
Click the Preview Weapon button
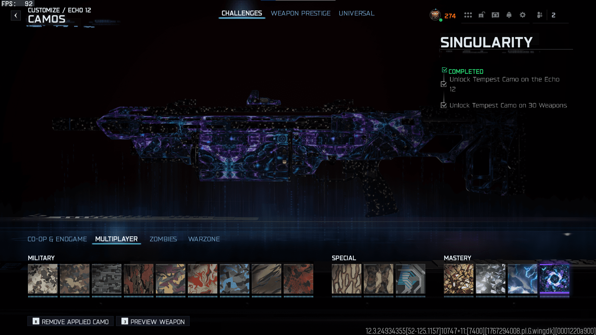pos(153,321)
